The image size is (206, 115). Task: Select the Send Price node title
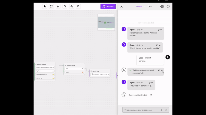click(x=96, y=71)
